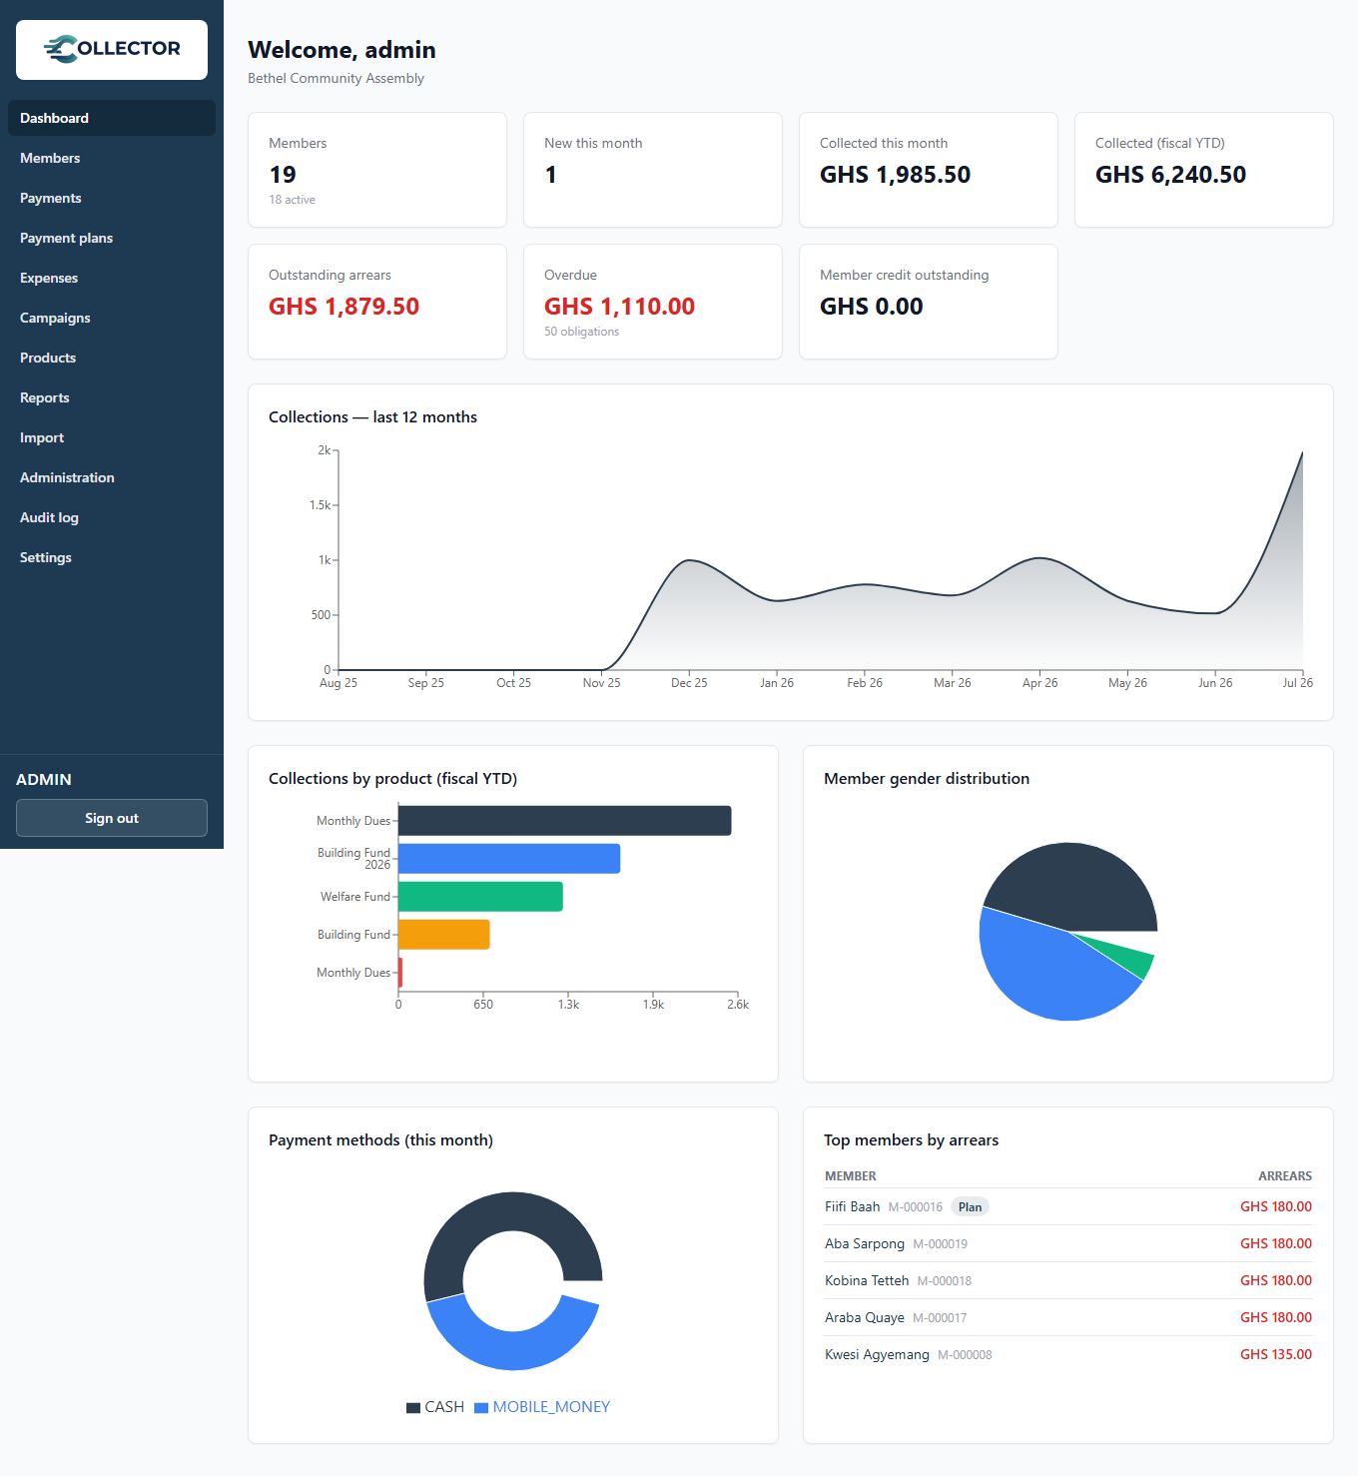Click Outstanding arrears amount GHS 1,879.50
1358x1476 pixels.
pos(343,307)
